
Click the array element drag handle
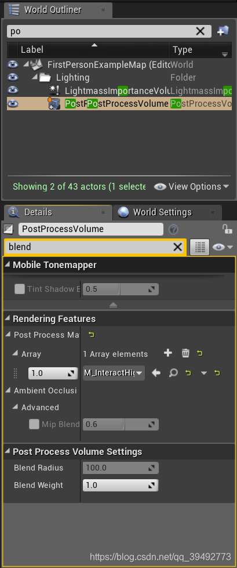16,372
